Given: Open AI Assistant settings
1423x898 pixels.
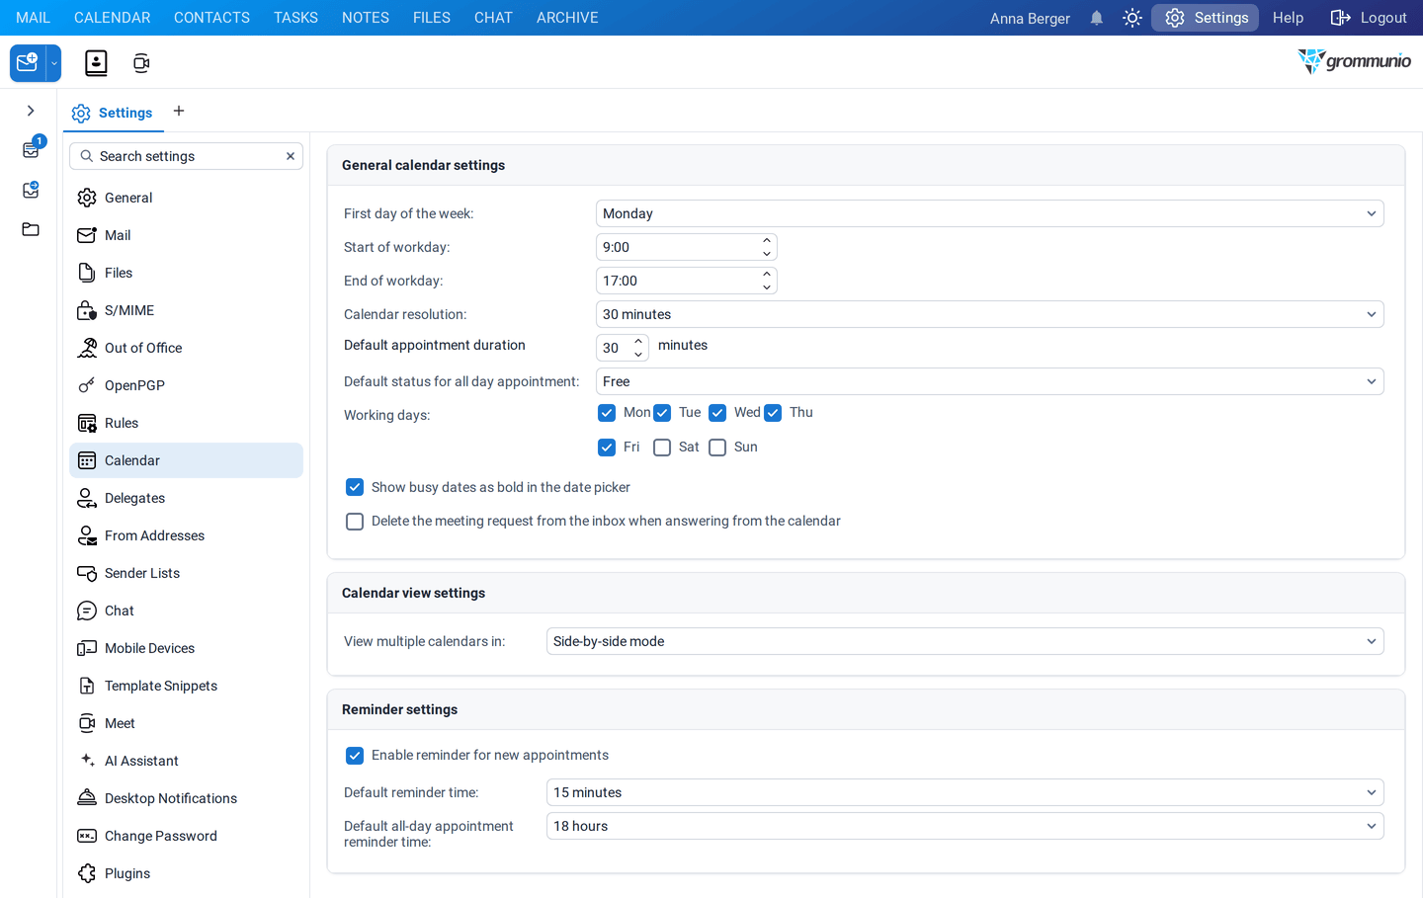Looking at the screenshot, I should pyautogui.click(x=186, y=761).
